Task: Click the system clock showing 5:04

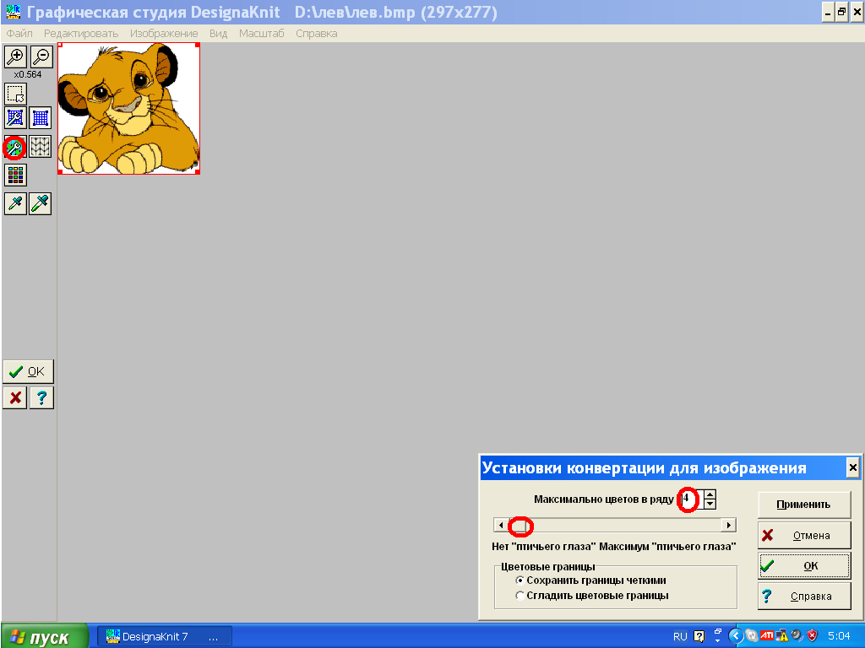Action: pos(839,636)
